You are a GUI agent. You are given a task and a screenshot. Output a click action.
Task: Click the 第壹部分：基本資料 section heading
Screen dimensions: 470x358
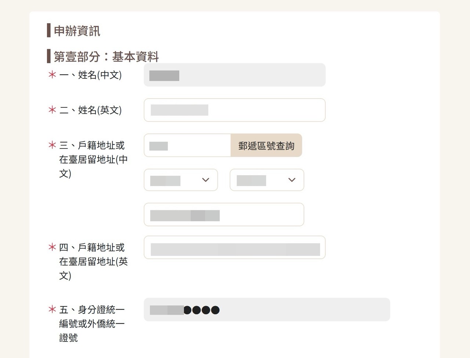click(x=105, y=56)
